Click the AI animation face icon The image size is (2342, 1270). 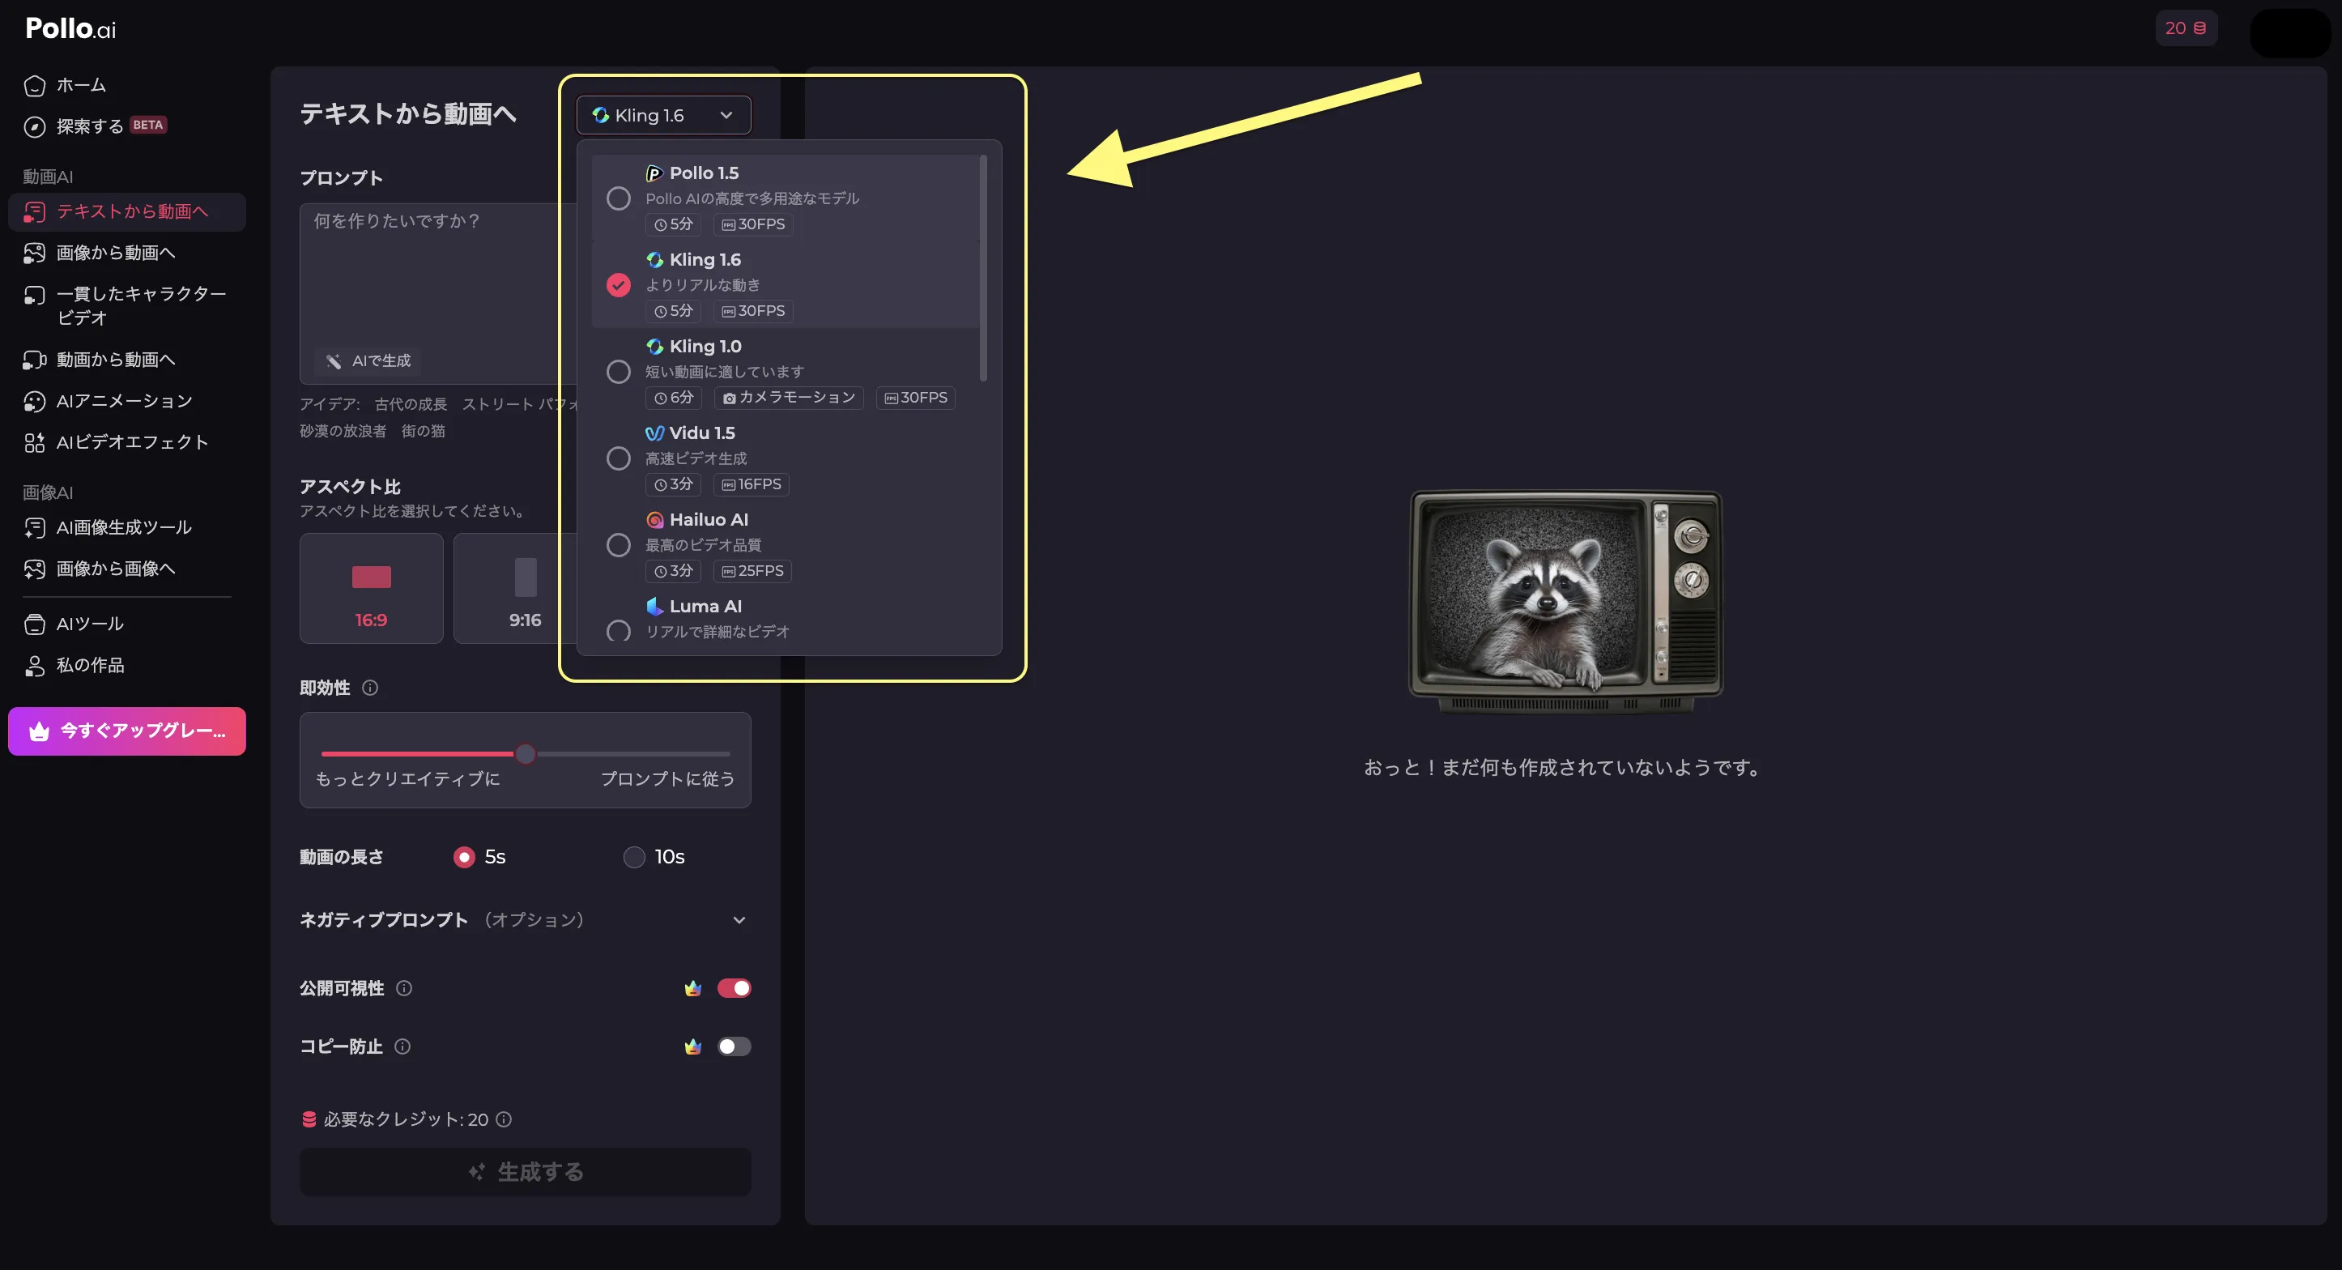(x=35, y=401)
